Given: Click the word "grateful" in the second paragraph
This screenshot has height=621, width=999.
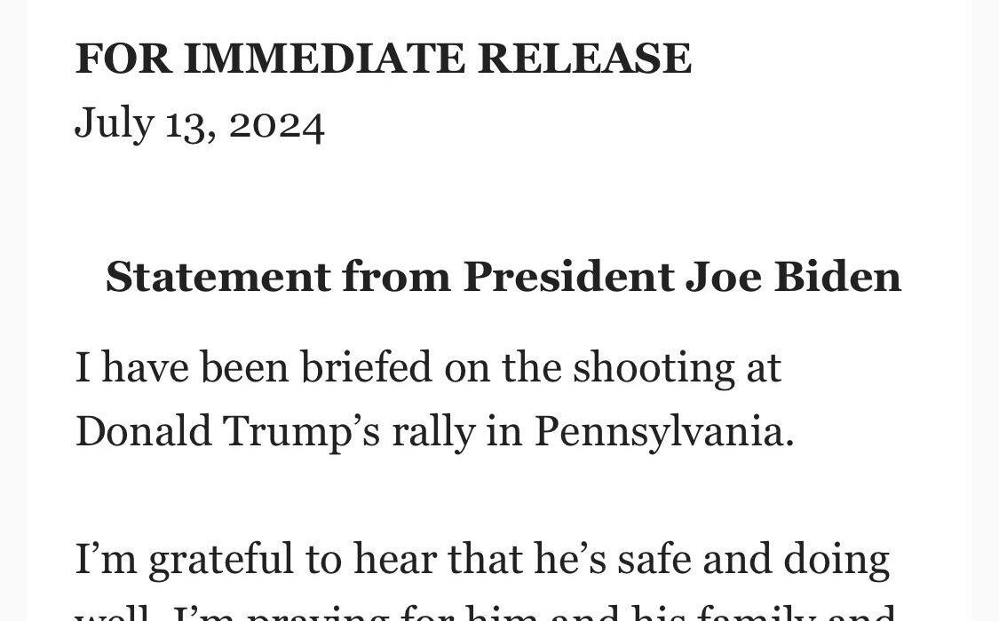Looking at the screenshot, I should pyautogui.click(x=220, y=560).
